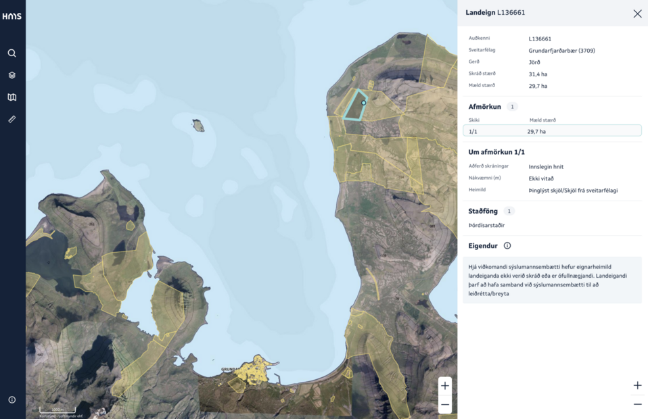This screenshot has width=648, height=419.
Task: Select the ruler measurement tool
Action: 12,119
